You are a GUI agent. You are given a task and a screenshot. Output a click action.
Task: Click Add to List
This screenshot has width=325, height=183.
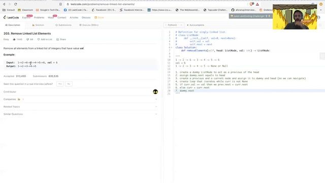[x=45, y=40]
